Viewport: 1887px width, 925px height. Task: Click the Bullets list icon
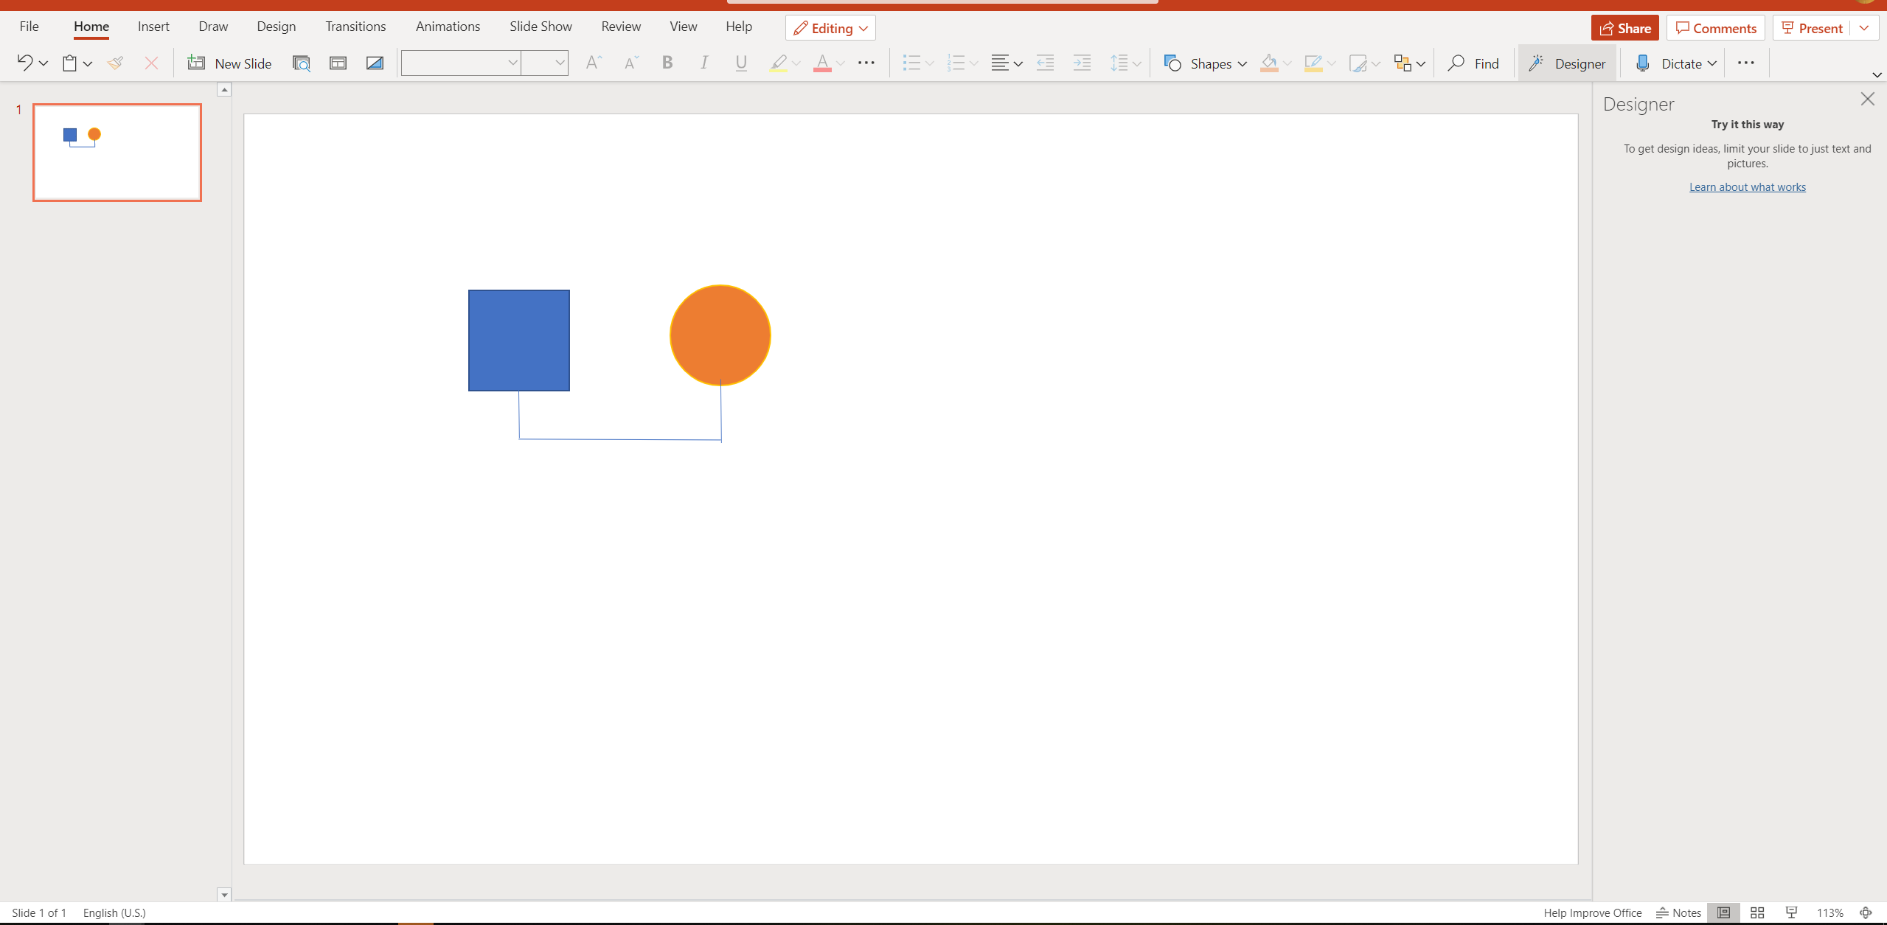coord(911,63)
